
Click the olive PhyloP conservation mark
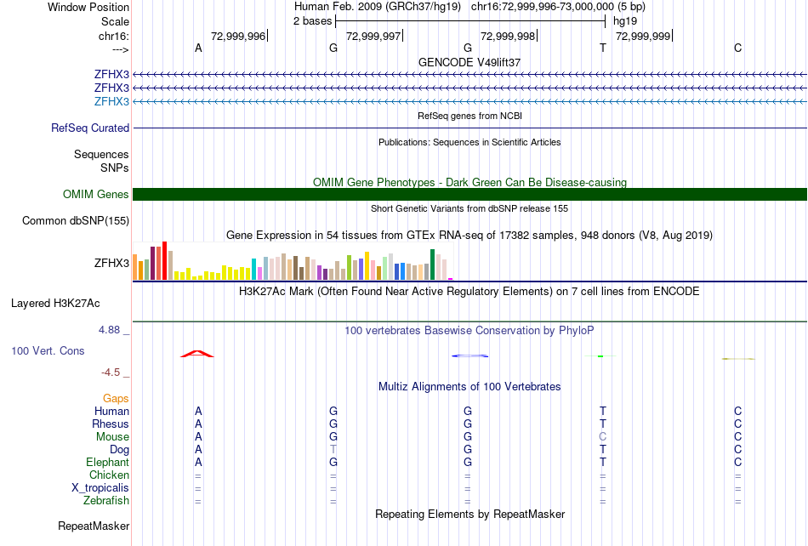coord(738,359)
